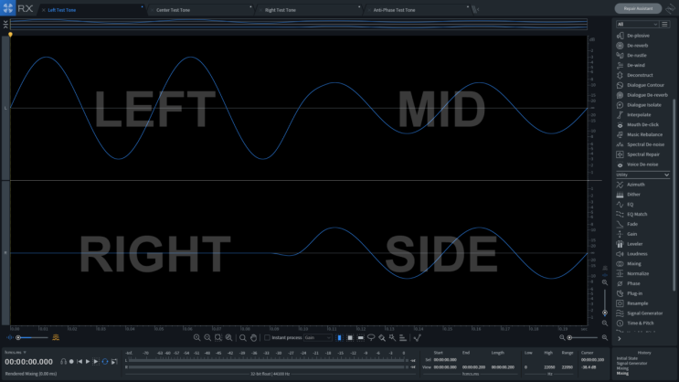Screen dimensions: 679x382
Task: Open the module filter All dropdown
Action: [x=638, y=25]
